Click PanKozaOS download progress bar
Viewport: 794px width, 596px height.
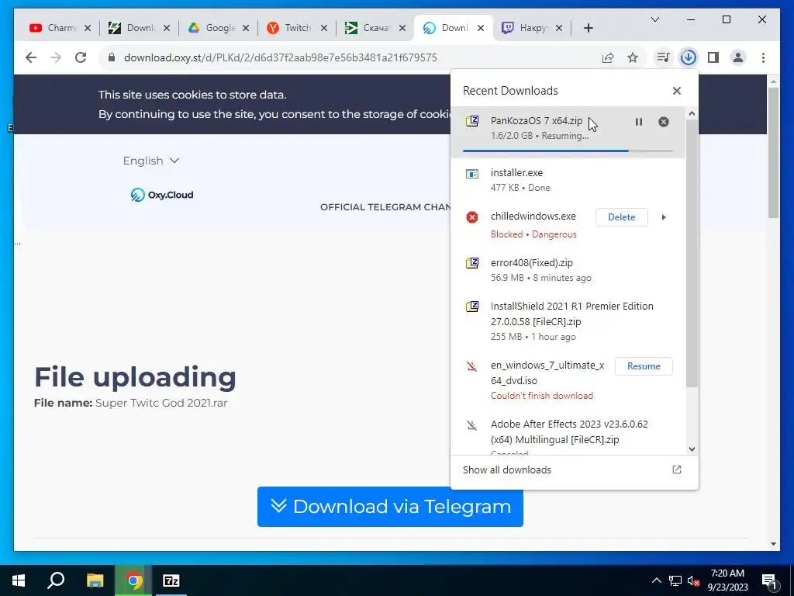[x=568, y=151]
